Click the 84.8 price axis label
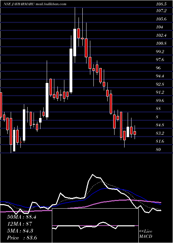The image size is (173, 243). click(160, 125)
